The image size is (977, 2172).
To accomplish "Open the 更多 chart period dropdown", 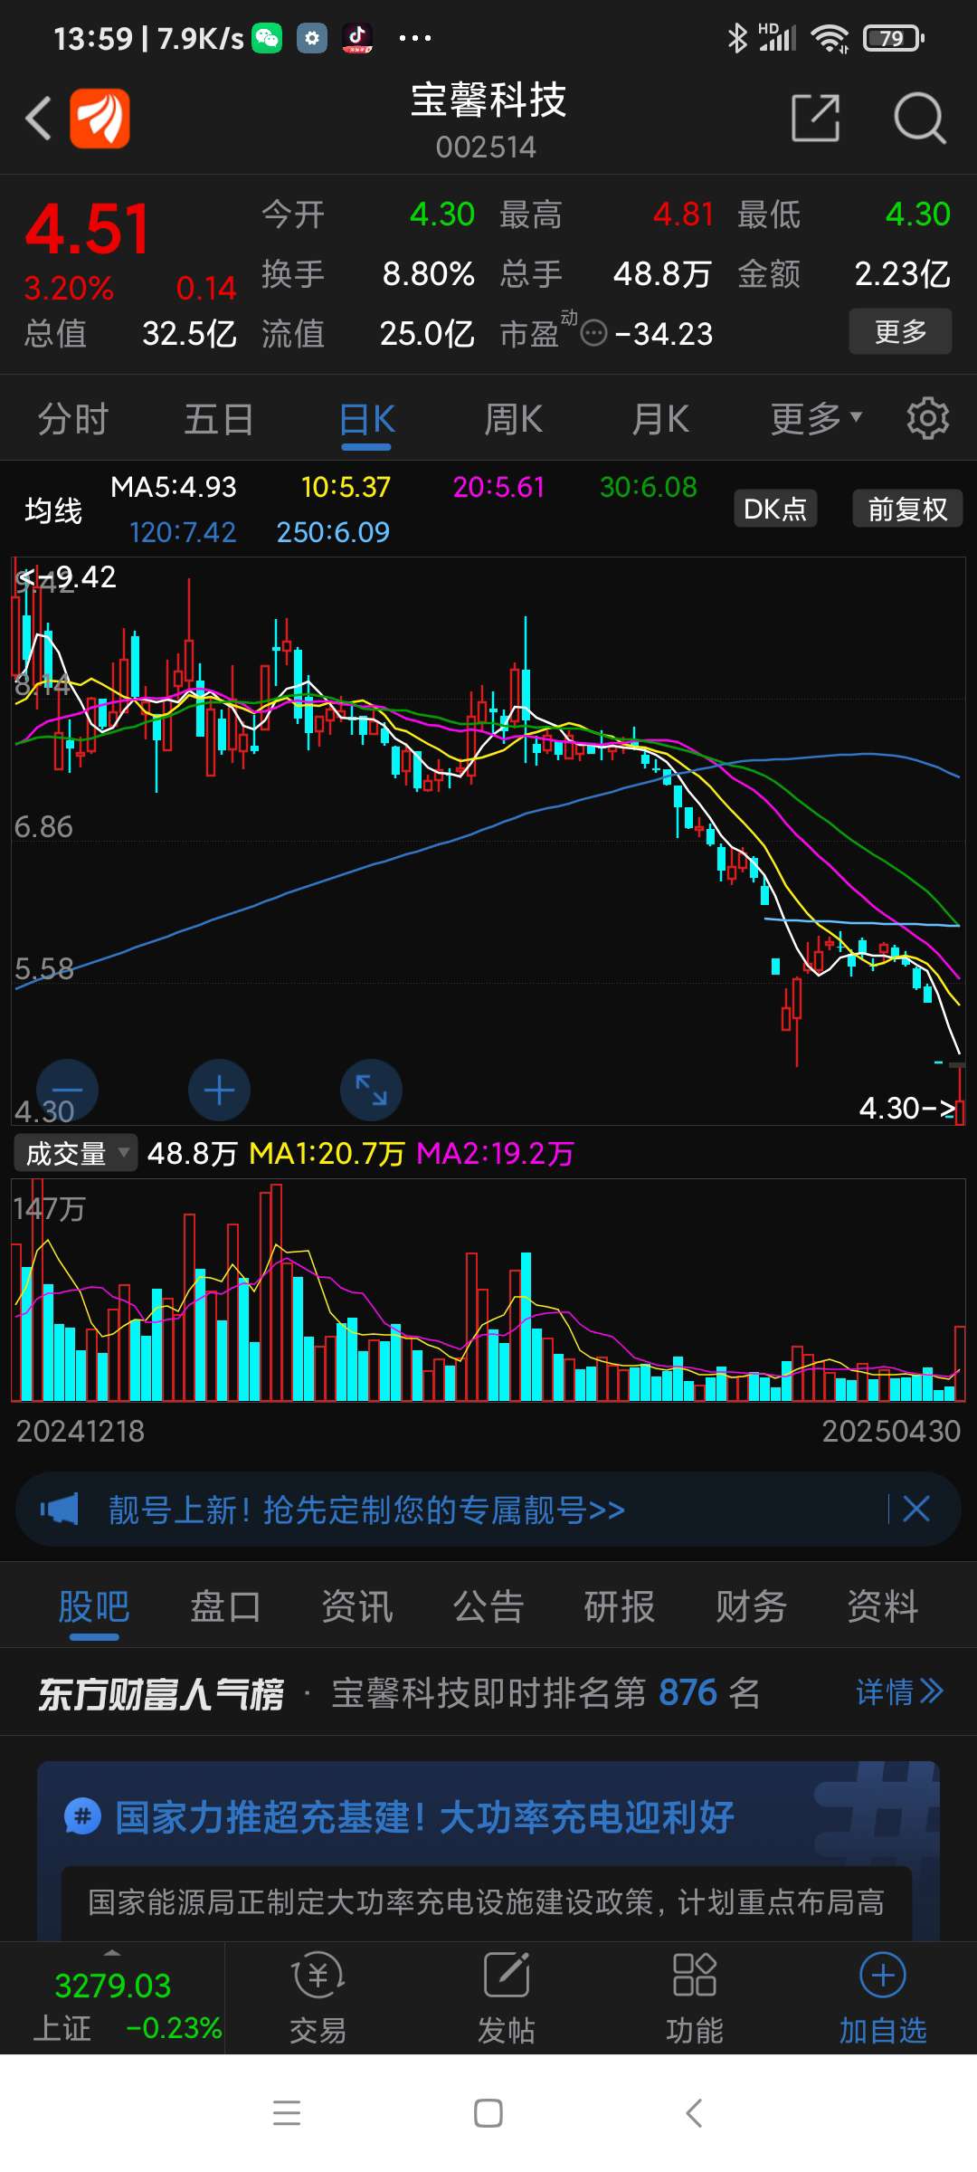I will coord(816,419).
